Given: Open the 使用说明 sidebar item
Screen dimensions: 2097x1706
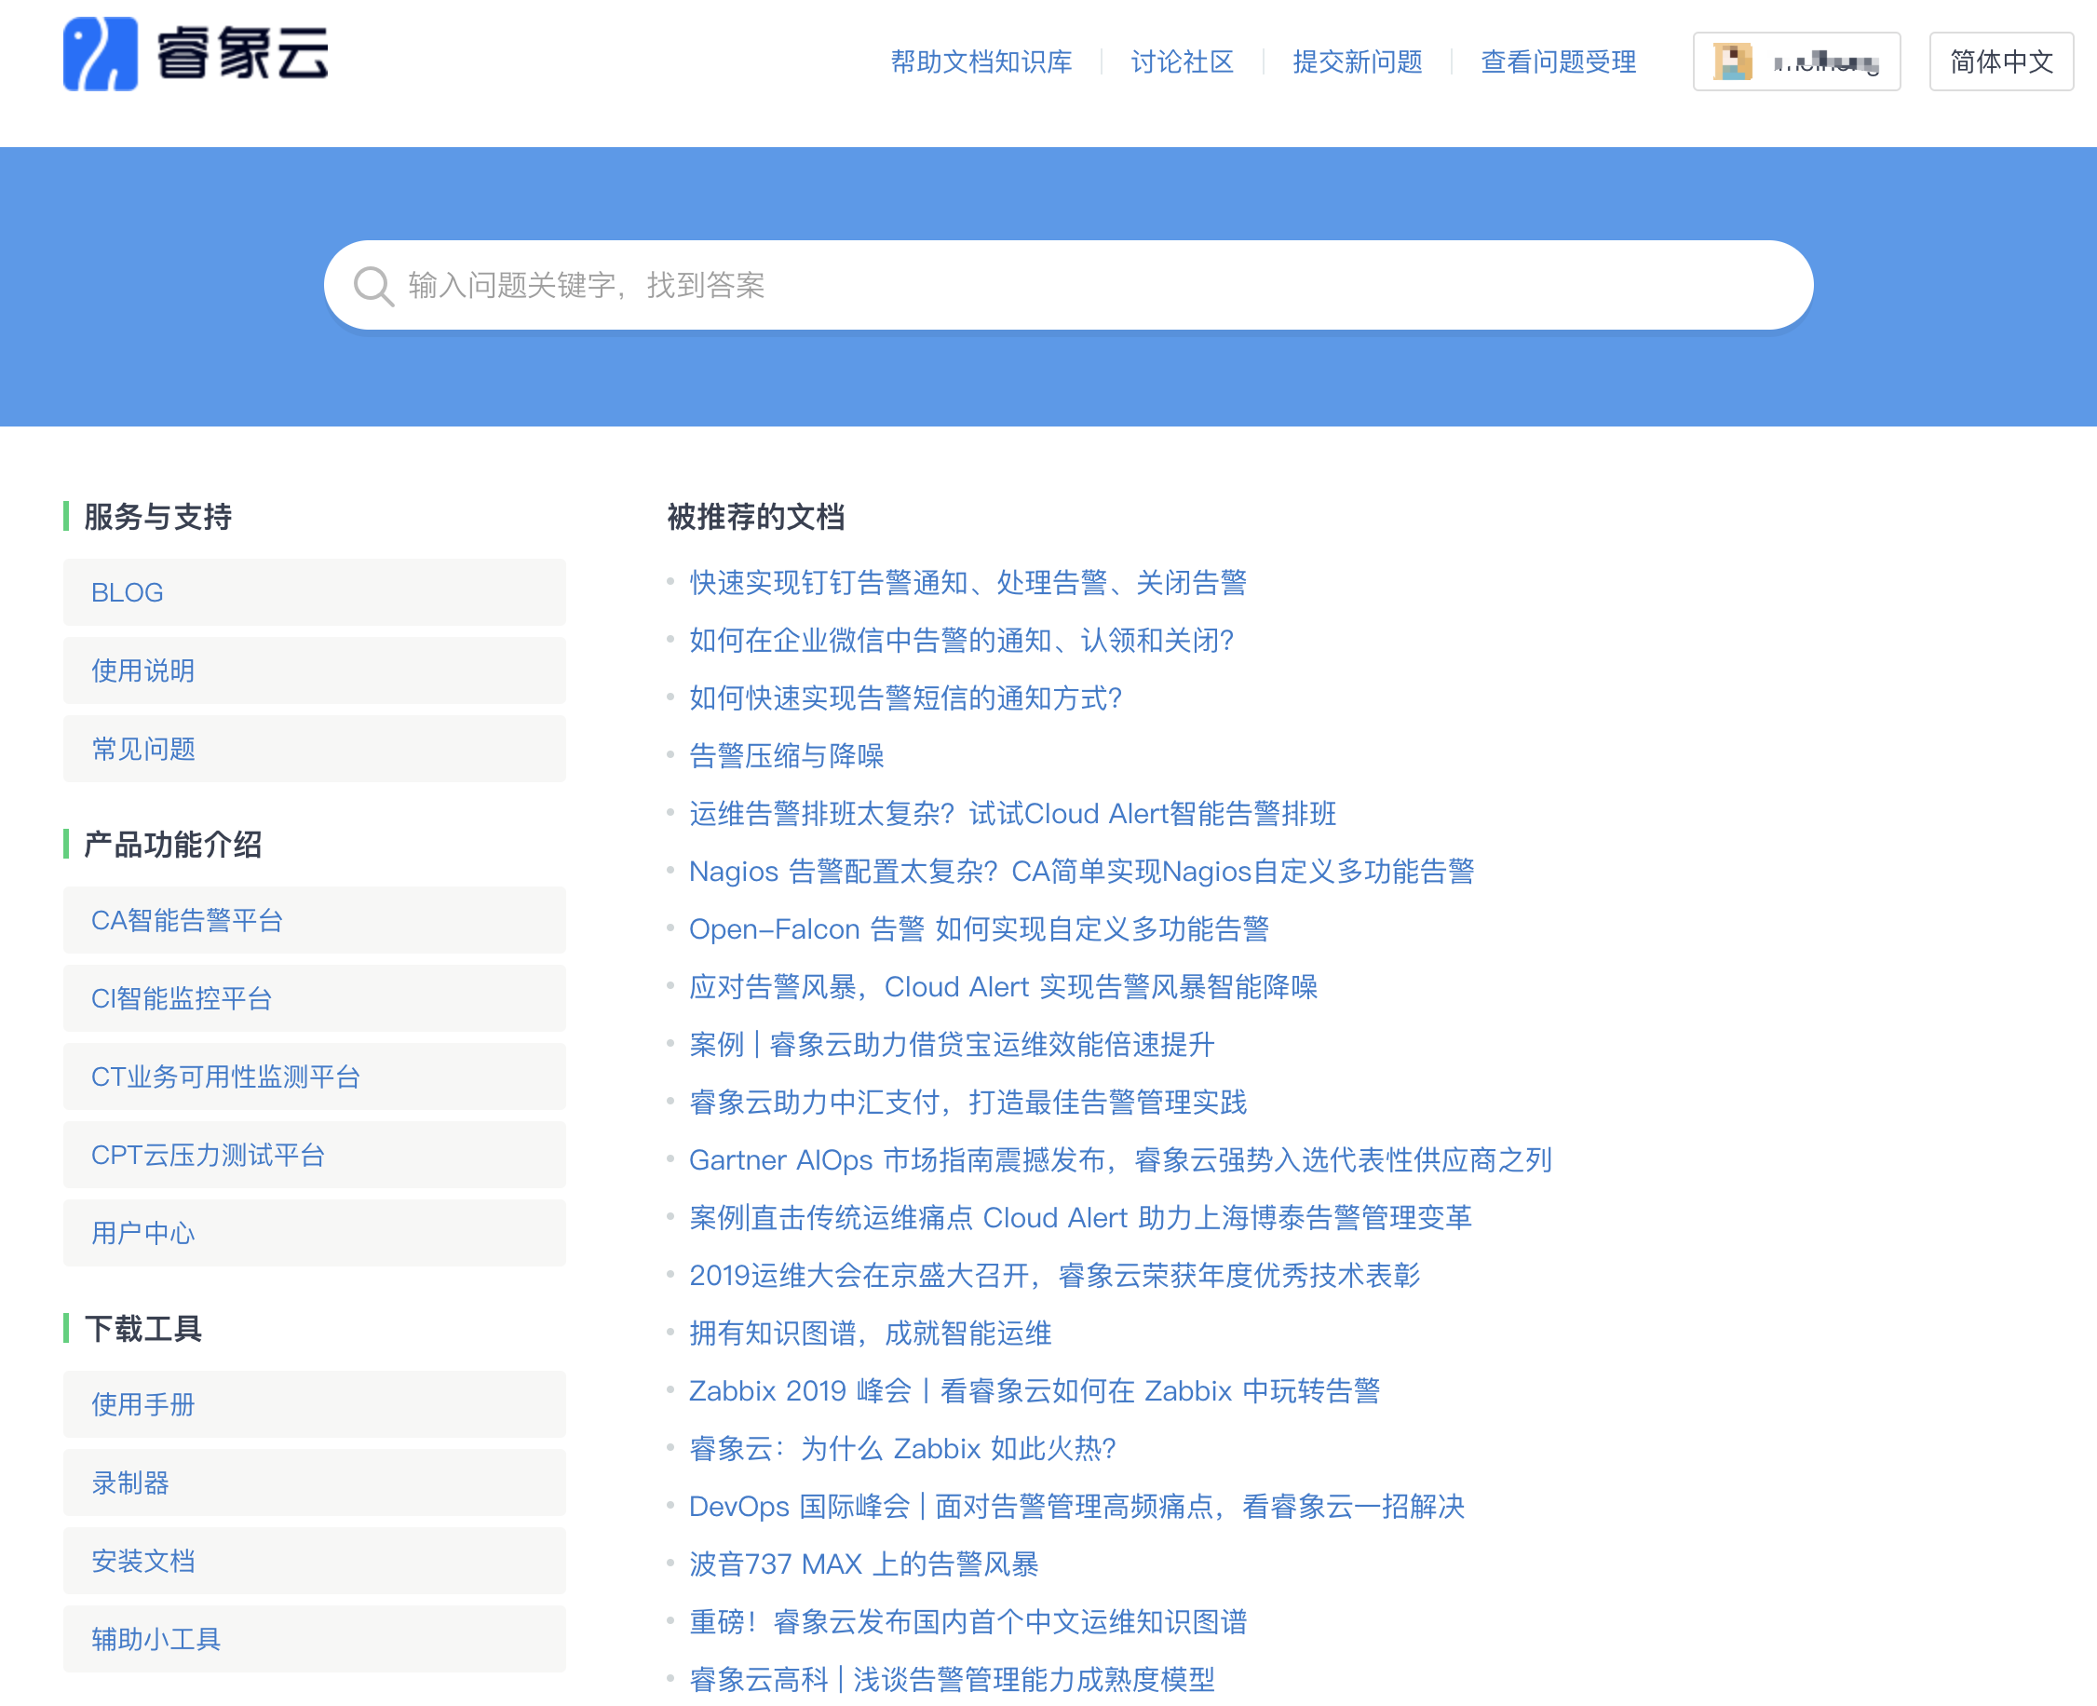Looking at the screenshot, I should pos(315,671).
